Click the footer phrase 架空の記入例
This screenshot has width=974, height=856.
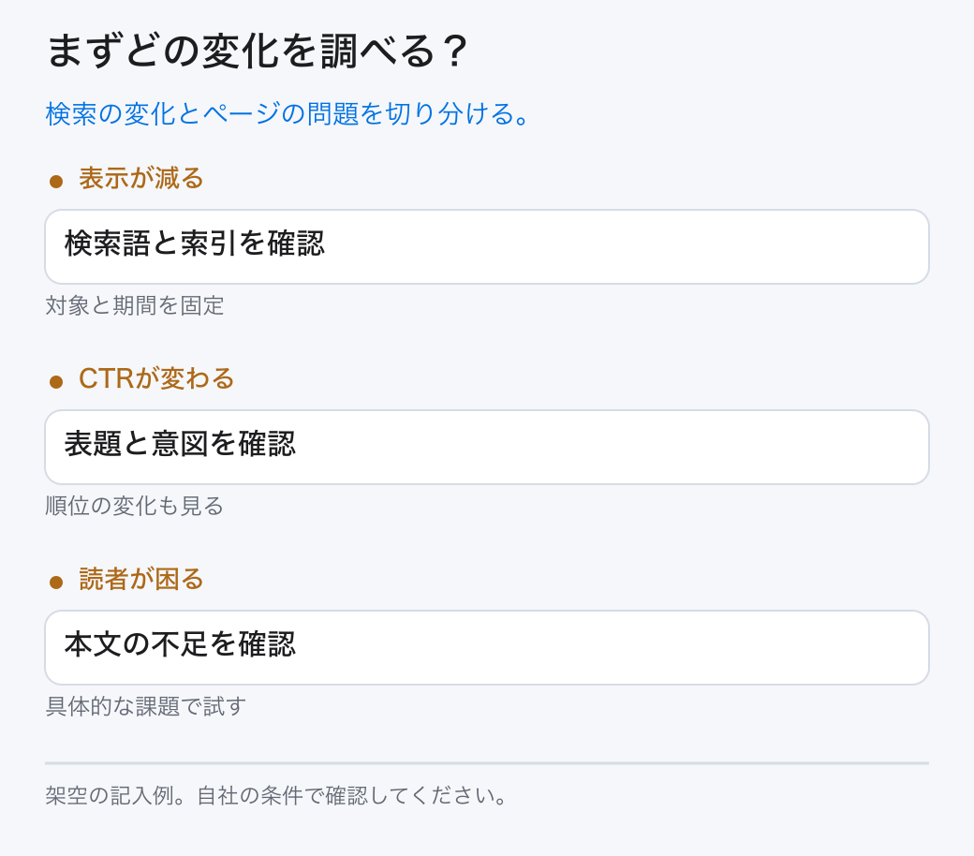[x=110, y=796]
